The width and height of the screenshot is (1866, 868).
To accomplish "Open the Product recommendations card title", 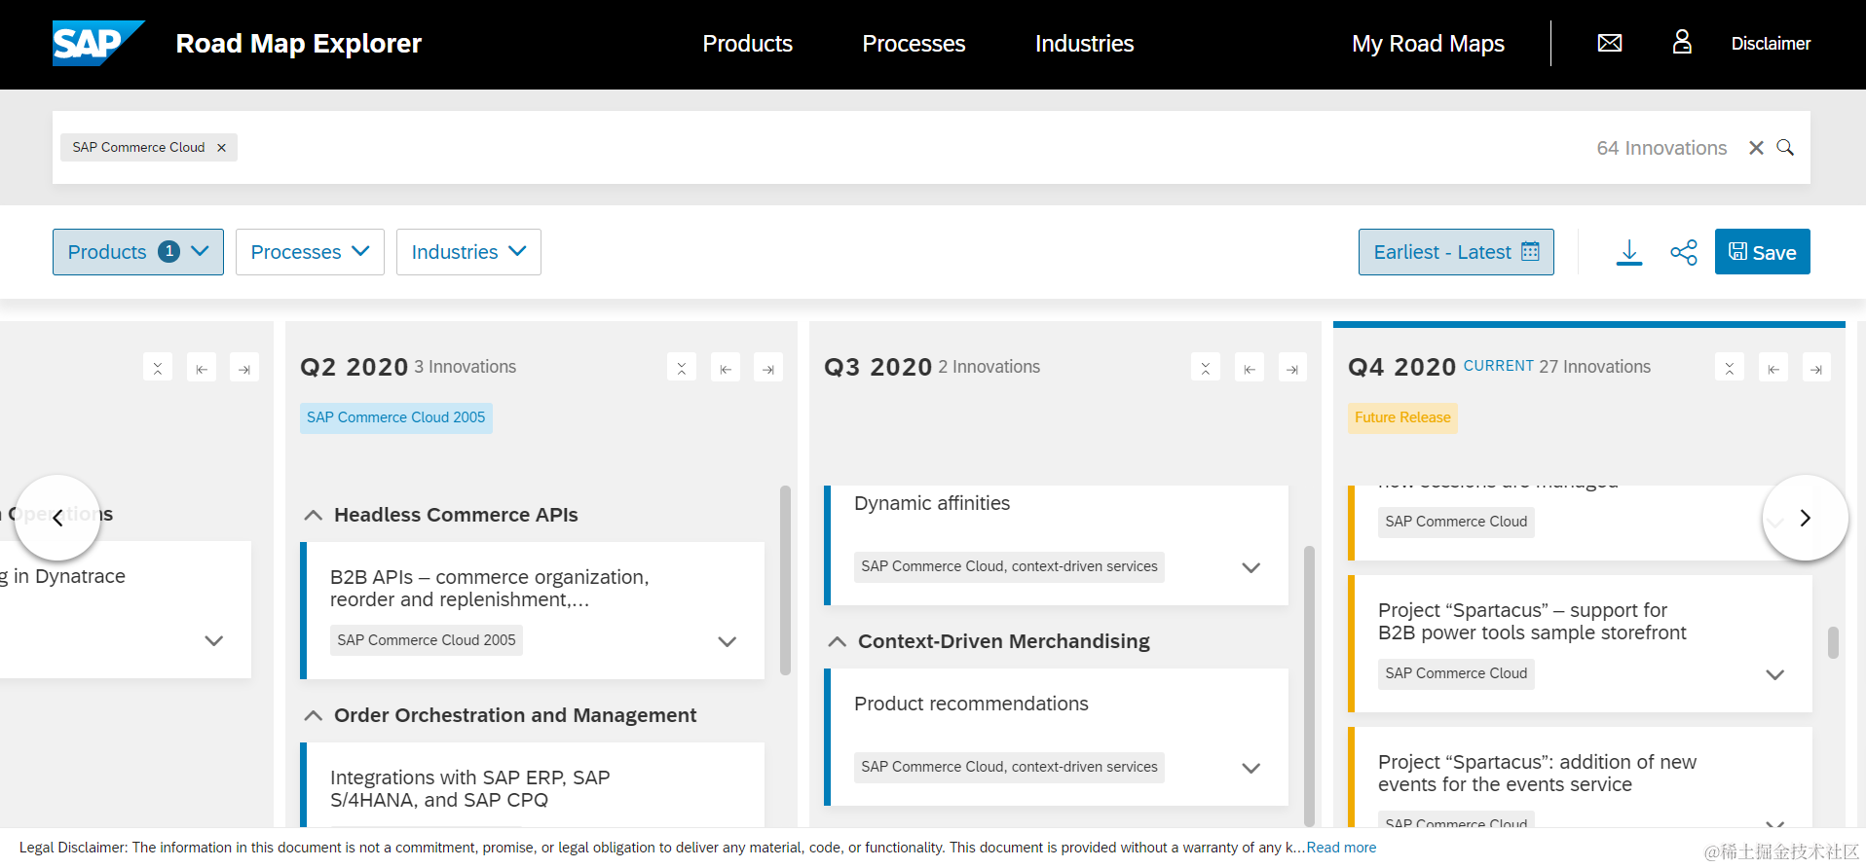I will click(971, 704).
